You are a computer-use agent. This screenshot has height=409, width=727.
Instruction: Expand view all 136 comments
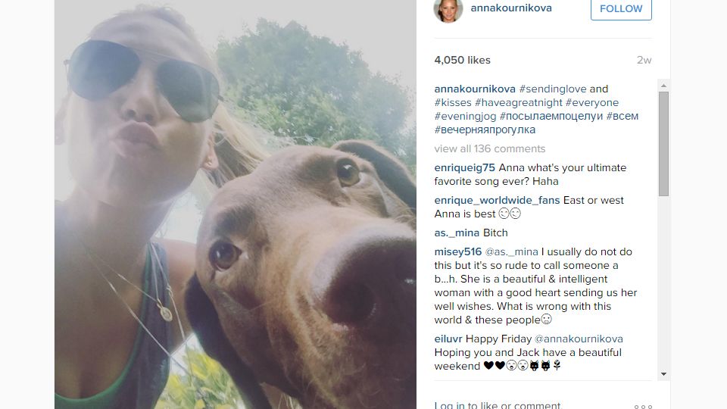(x=490, y=149)
